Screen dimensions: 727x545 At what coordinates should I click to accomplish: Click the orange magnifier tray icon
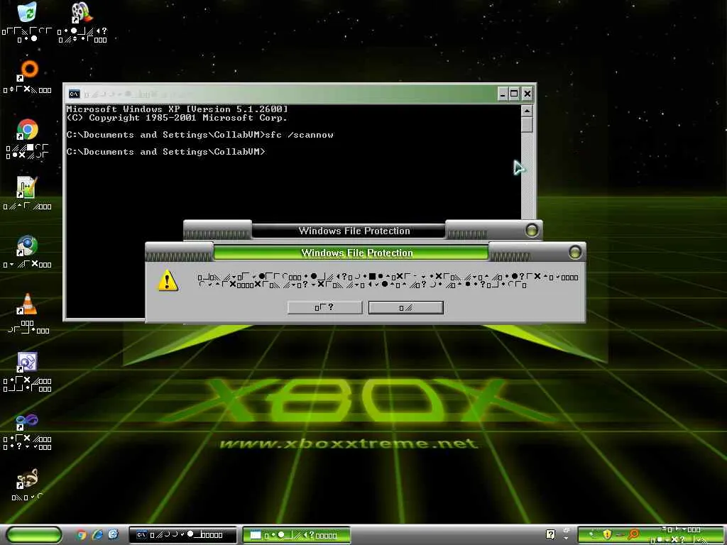pos(633,534)
